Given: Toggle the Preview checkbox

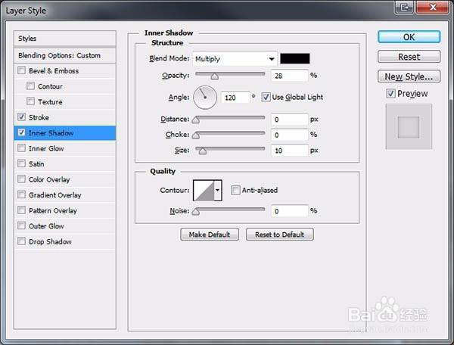Looking at the screenshot, I should 390,94.
